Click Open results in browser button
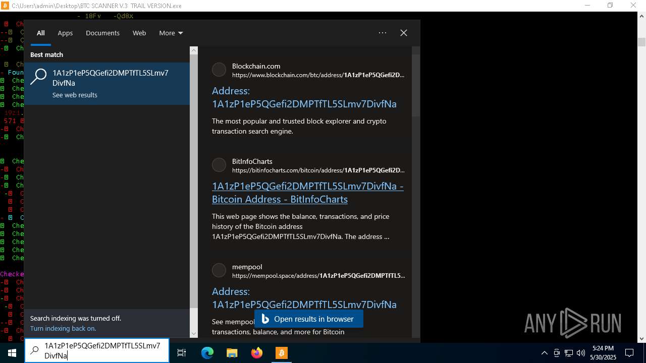 pos(308,319)
